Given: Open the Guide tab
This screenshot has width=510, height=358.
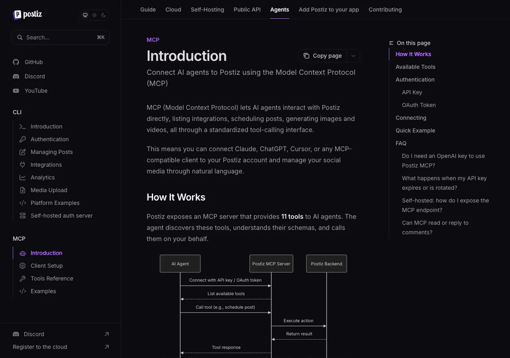Looking at the screenshot, I should pos(148,10).
